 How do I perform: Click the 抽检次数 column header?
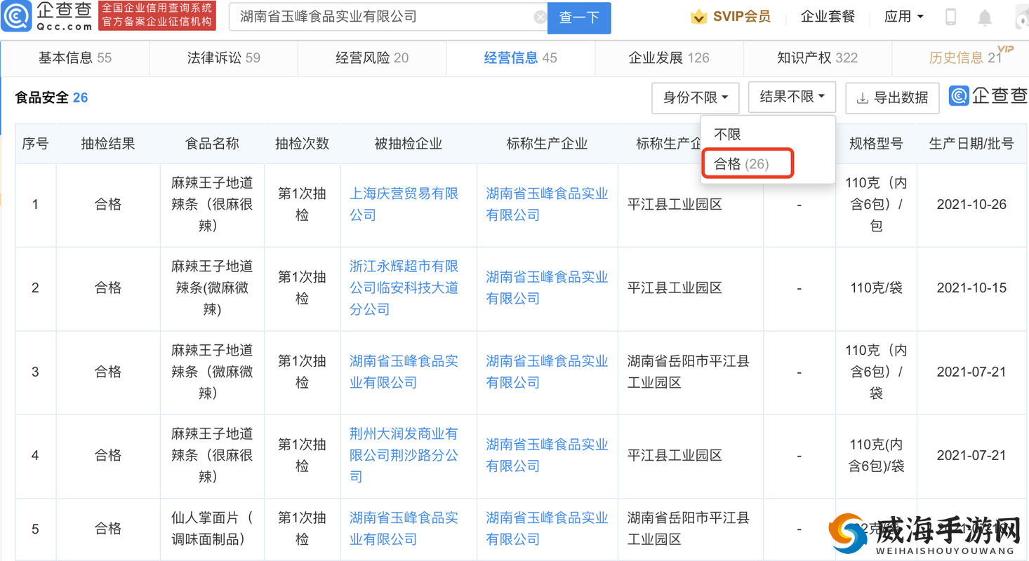point(302,144)
